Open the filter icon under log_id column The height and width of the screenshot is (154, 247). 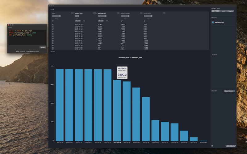[53, 21]
